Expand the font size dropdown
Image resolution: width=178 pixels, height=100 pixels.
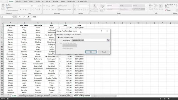point(36,6)
